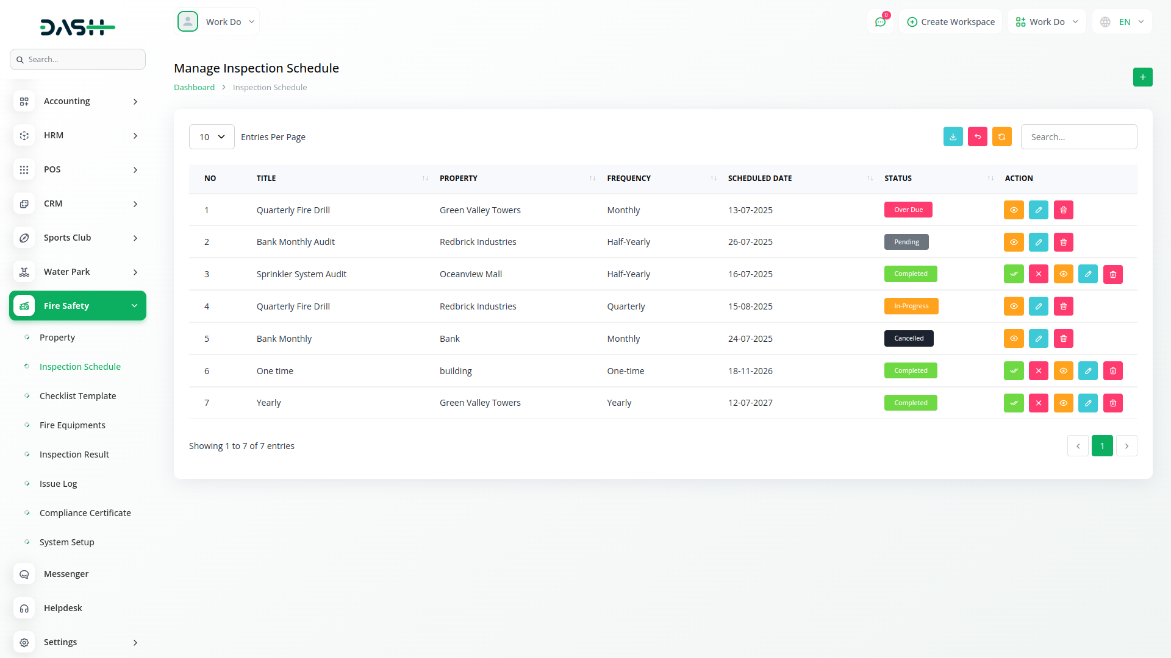
Task: Open the entries per page dropdown
Action: 212,137
